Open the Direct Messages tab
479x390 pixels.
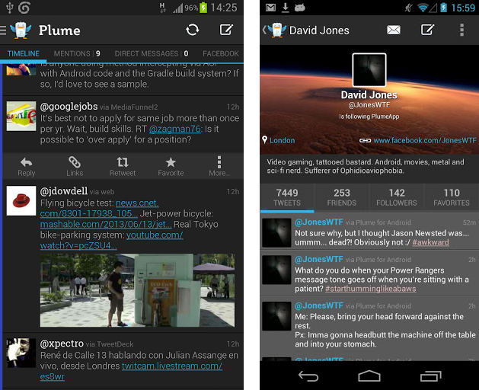[x=152, y=53]
